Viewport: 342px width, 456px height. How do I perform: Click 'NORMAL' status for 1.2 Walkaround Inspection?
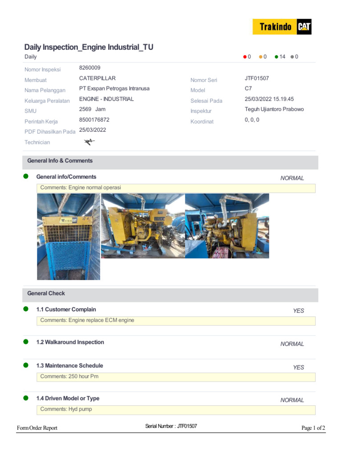292,344
